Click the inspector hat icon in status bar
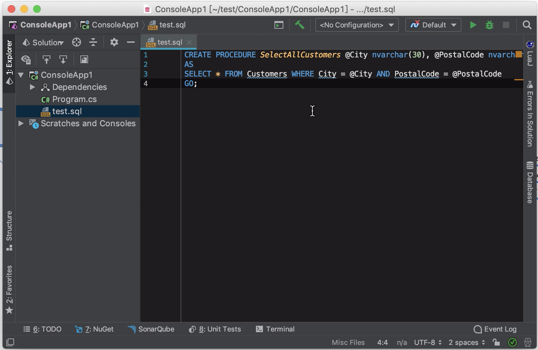 pos(528,342)
